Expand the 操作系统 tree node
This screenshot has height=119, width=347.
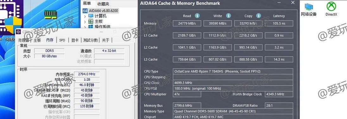tap(85, 27)
